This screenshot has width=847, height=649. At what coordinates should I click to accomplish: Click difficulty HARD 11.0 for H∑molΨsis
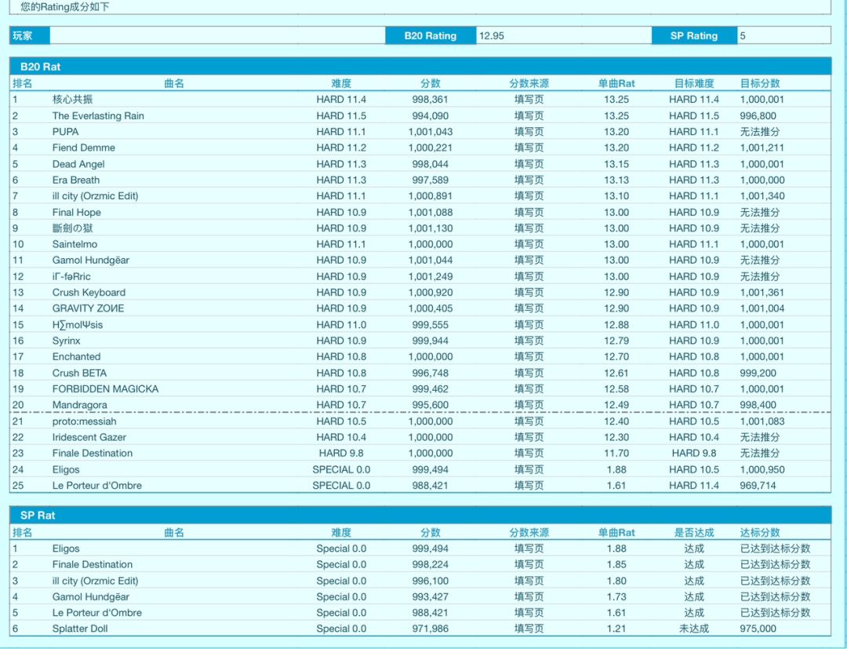coord(341,325)
